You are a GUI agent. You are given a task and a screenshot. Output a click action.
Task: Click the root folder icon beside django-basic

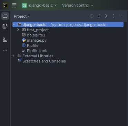19,24
